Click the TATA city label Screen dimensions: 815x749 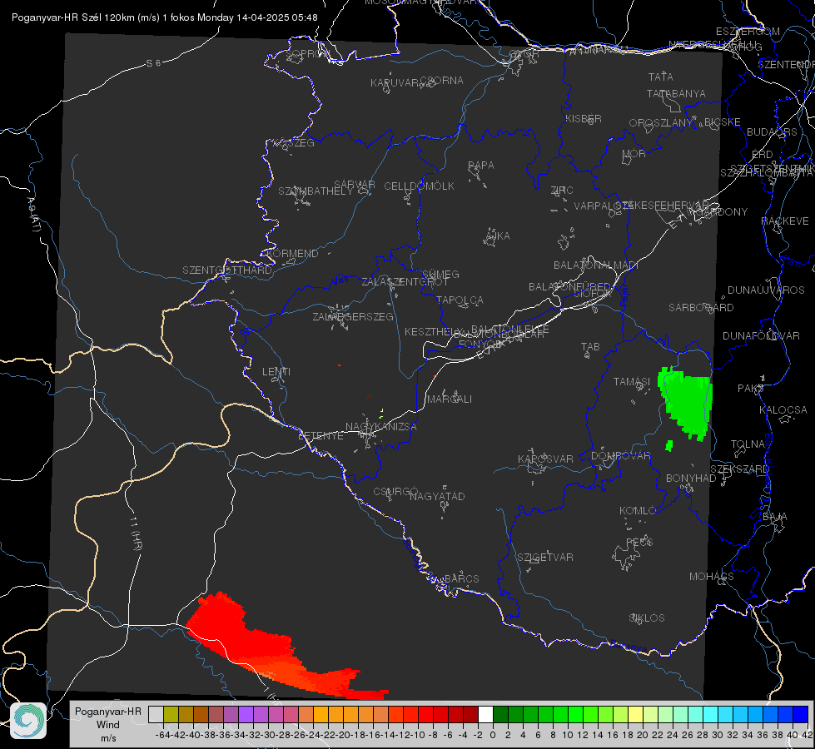tap(661, 77)
